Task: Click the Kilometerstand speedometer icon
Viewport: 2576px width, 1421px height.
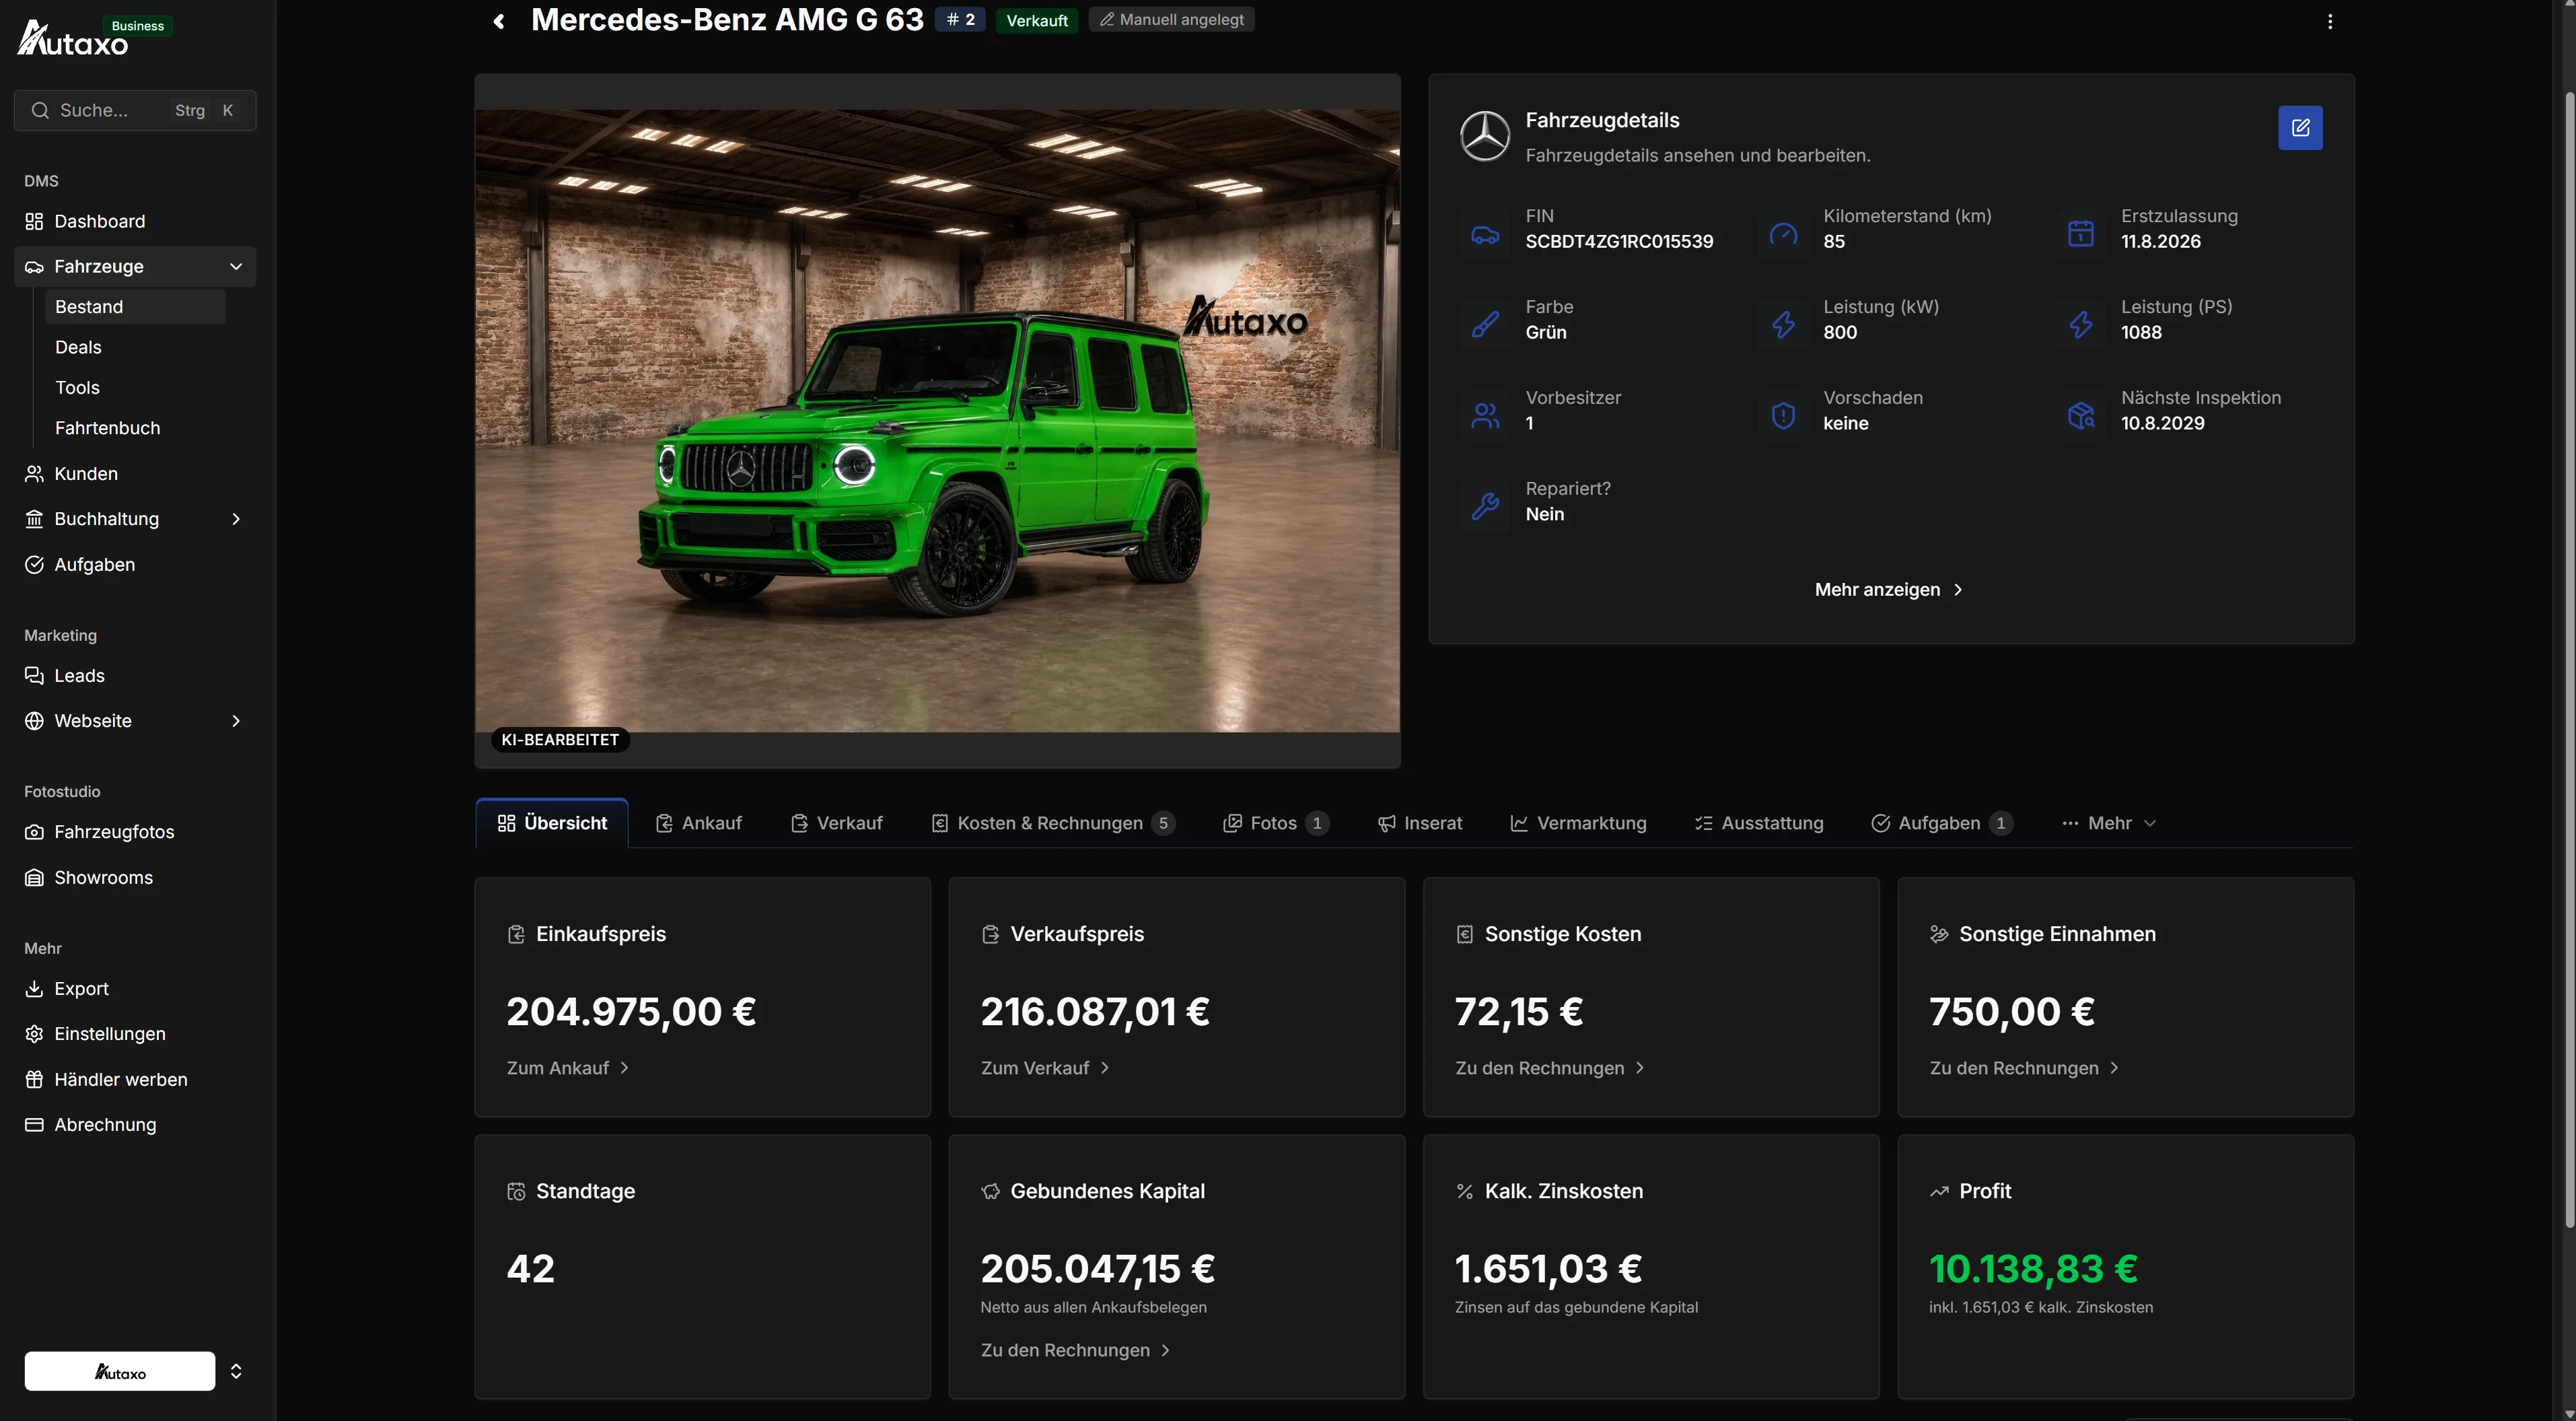Action: (x=1783, y=234)
